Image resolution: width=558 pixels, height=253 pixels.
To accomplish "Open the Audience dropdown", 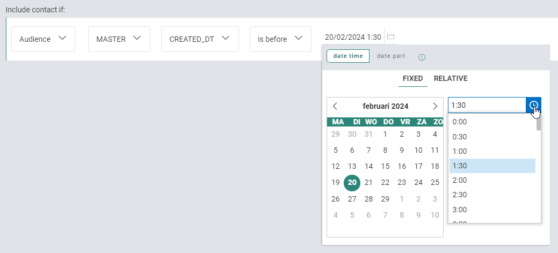I will [x=43, y=39].
